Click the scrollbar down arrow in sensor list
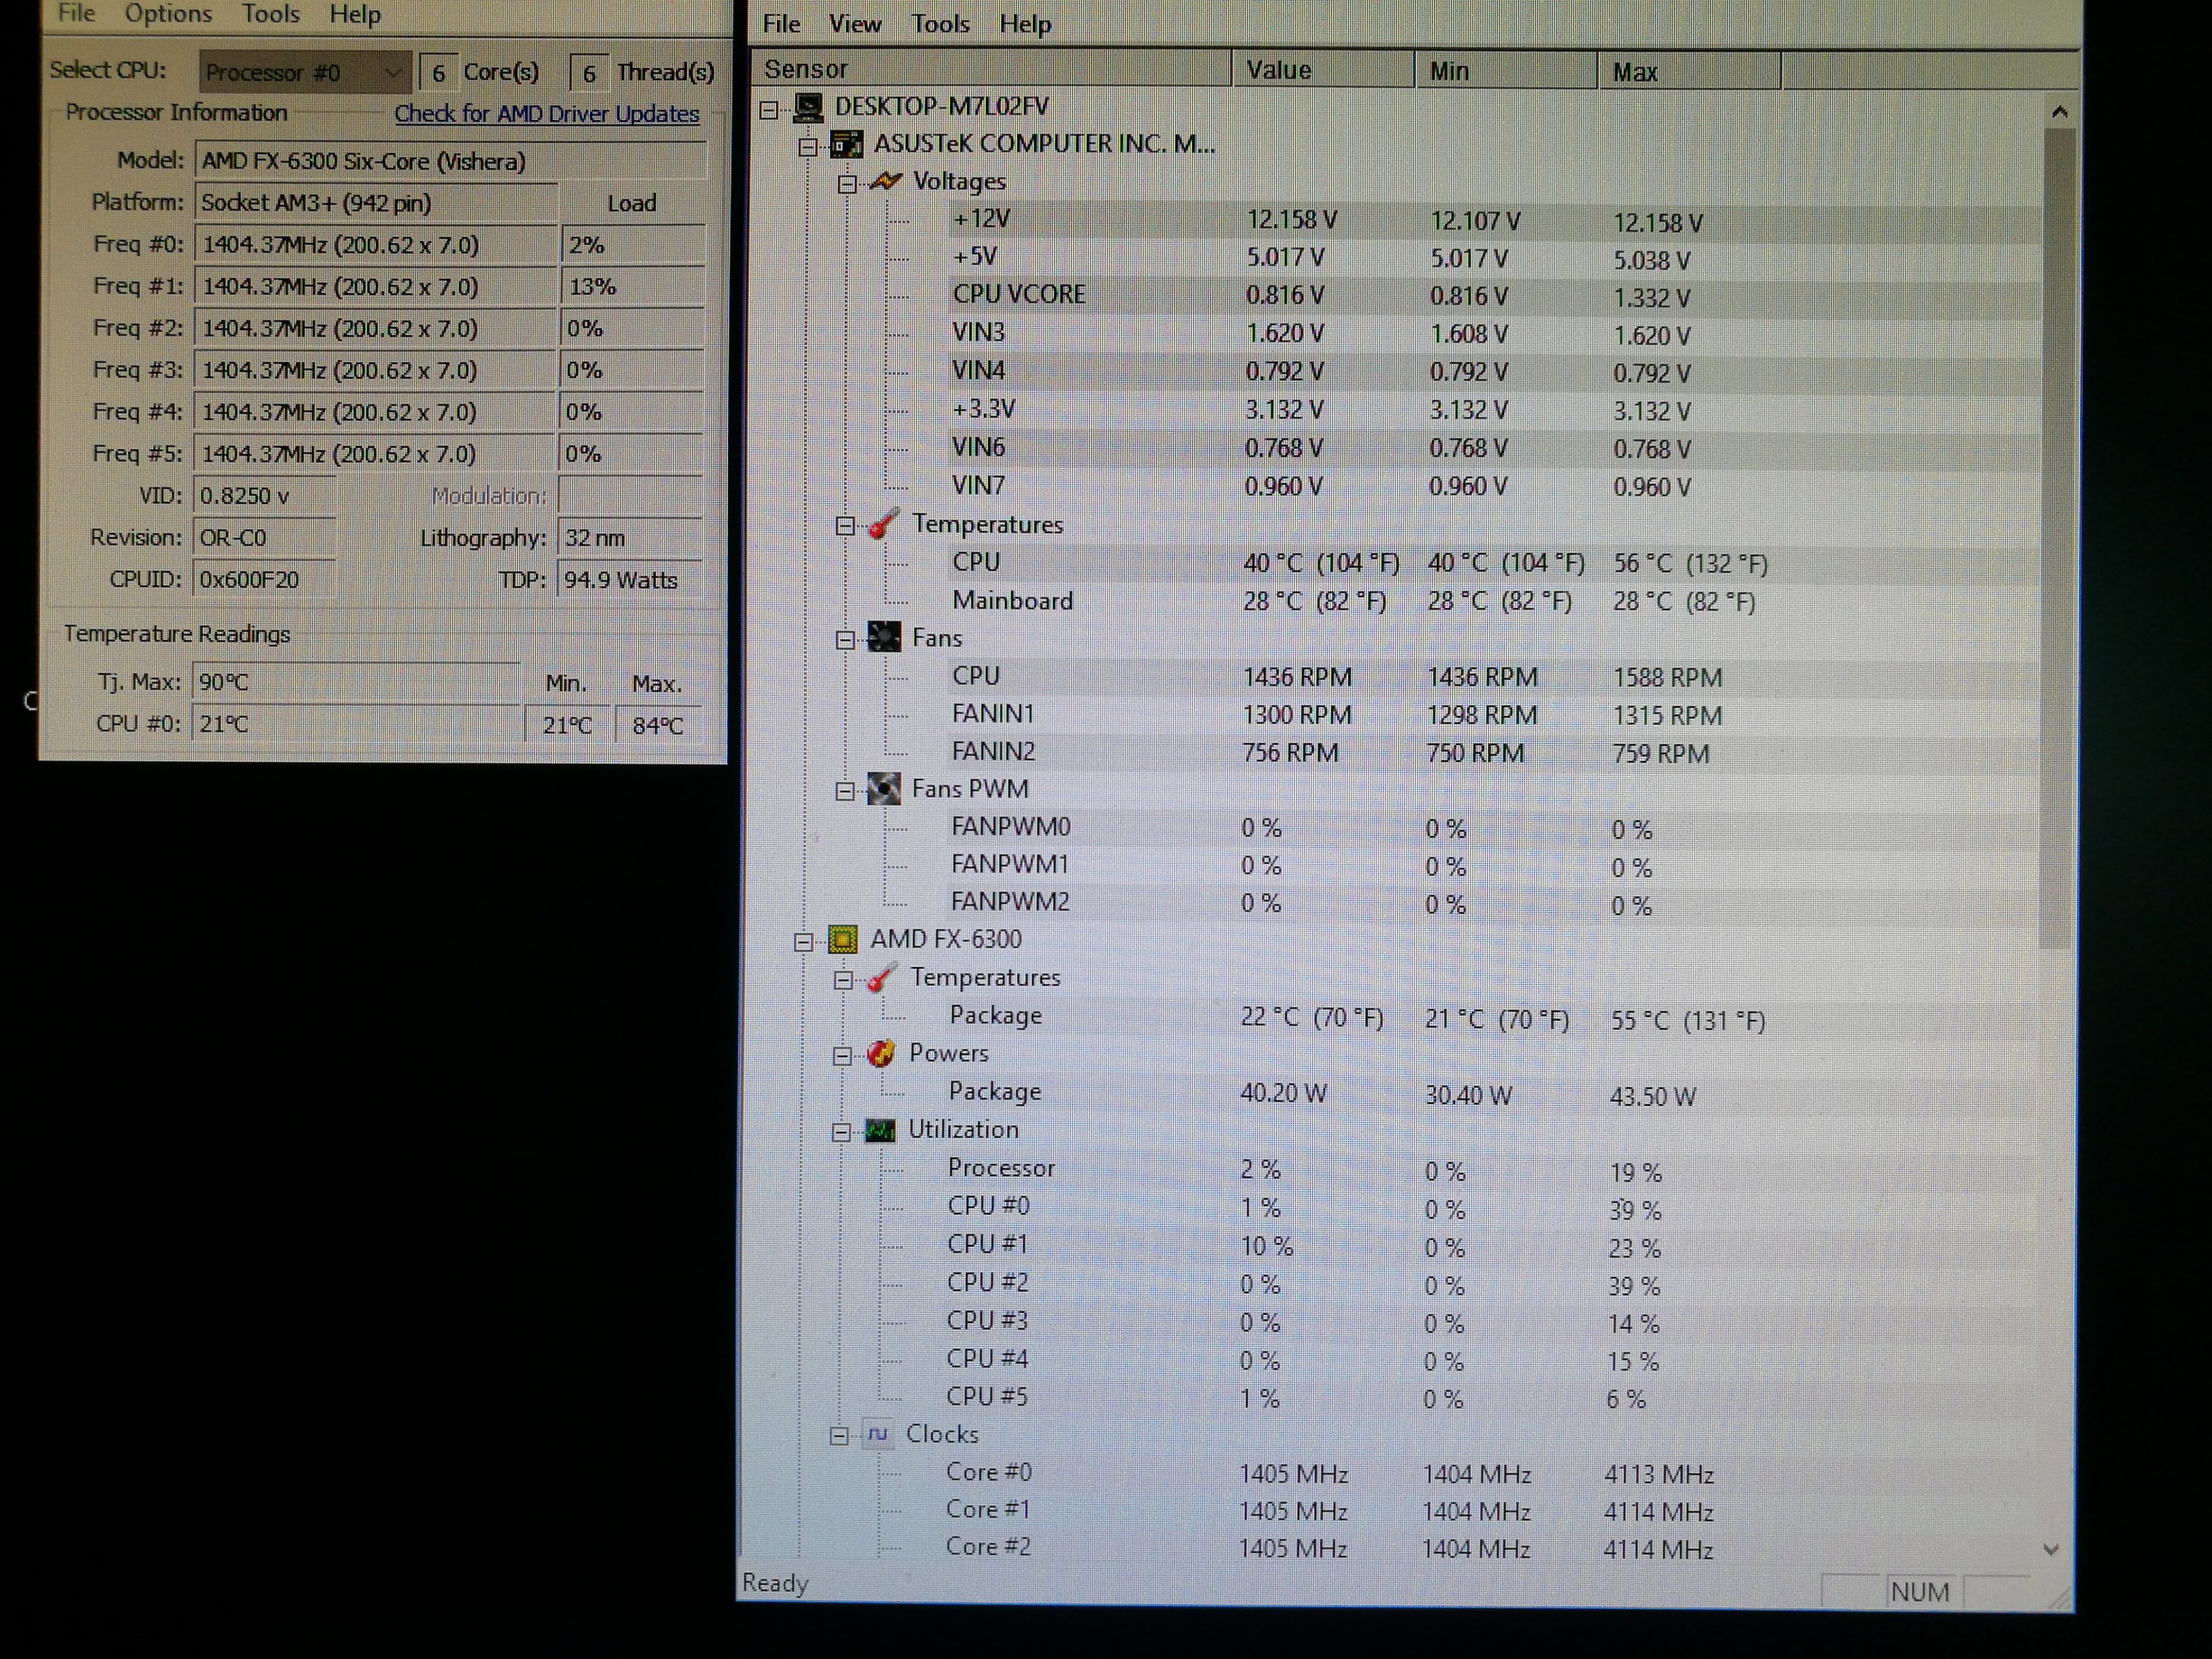The width and height of the screenshot is (2212, 1659). click(x=2050, y=1550)
